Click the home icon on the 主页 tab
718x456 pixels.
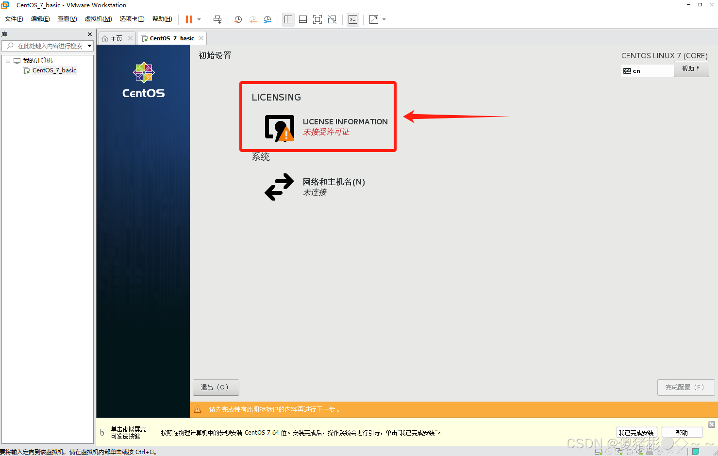[x=105, y=38]
